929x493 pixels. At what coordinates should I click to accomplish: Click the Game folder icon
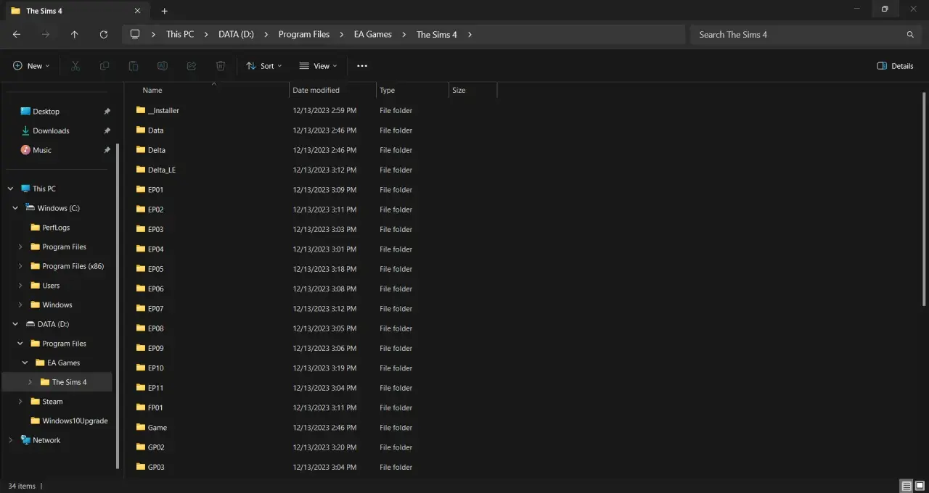click(141, 427)
